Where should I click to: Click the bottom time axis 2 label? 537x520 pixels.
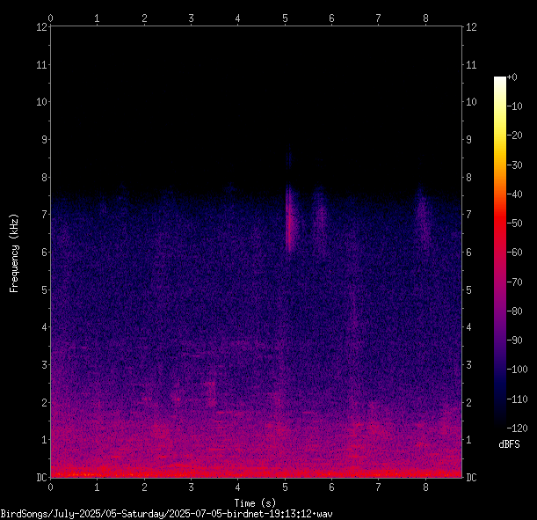pyautogui.click(x=144, y=487)
